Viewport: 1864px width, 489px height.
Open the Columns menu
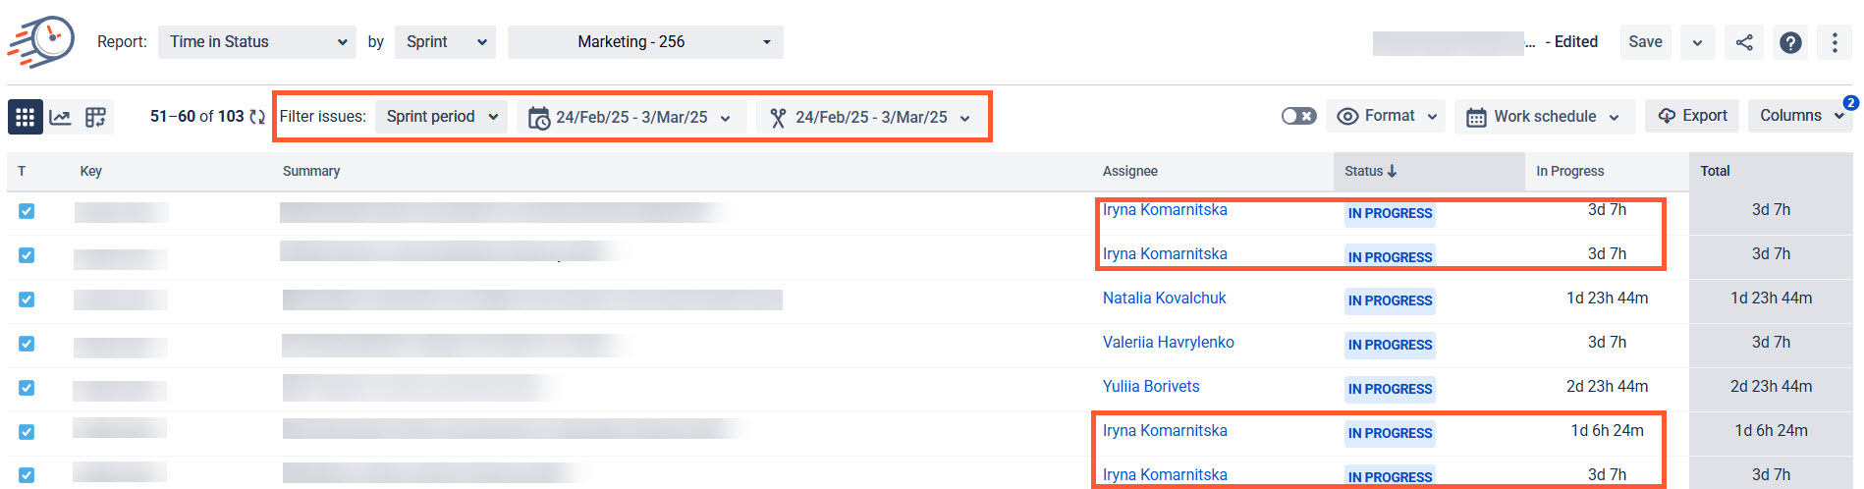coord(1799,116)
